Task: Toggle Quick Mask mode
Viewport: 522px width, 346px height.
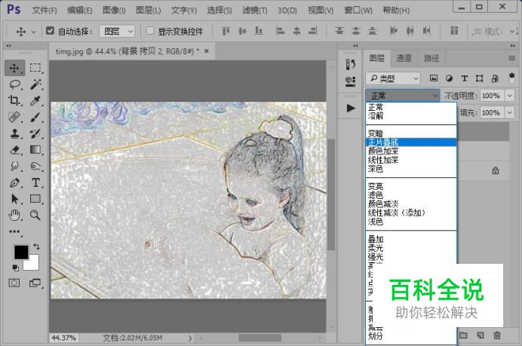Action: [x=14, y=283]
